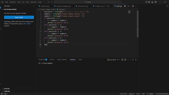The width and height of the screenshot is (169, 95).
Task: Change end of line sequence CRLF
Action: tap(143, 94)
